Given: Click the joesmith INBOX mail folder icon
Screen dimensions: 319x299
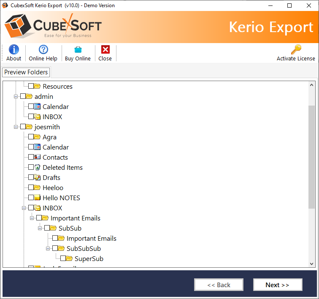Looking at the screenshot, I should (x=37, y=208).
